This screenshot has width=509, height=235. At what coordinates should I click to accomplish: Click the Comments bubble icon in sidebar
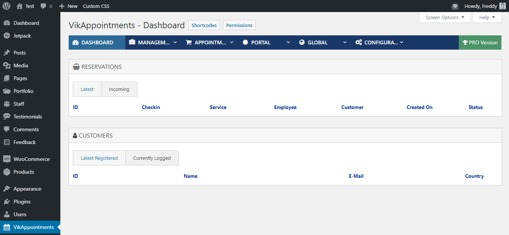[x=6, y=129]
